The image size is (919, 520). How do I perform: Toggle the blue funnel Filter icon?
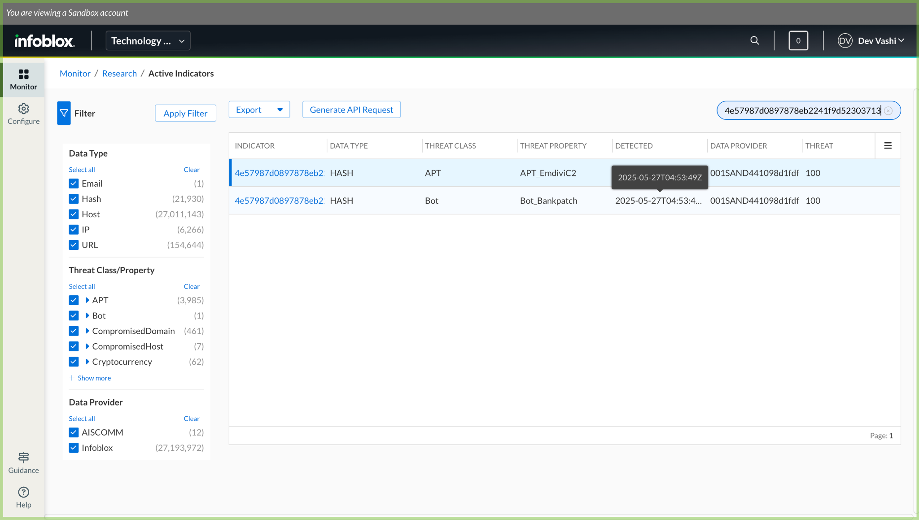pyautogui.click(x=64, y=113)
